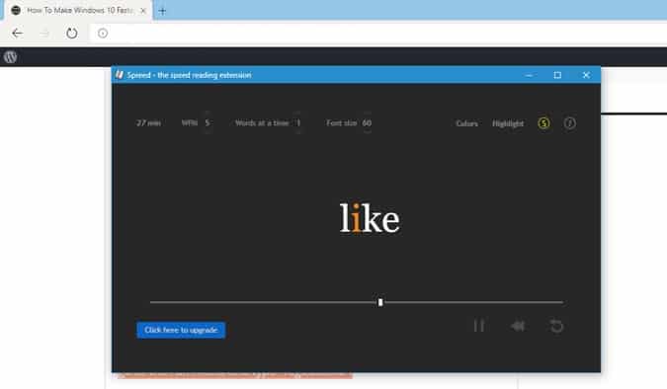Click the browser forward arrow

[44, 34]
